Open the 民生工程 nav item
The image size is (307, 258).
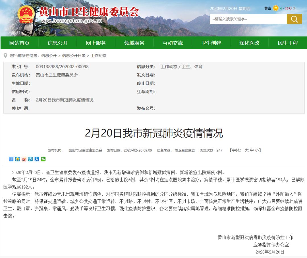[288, 43]
